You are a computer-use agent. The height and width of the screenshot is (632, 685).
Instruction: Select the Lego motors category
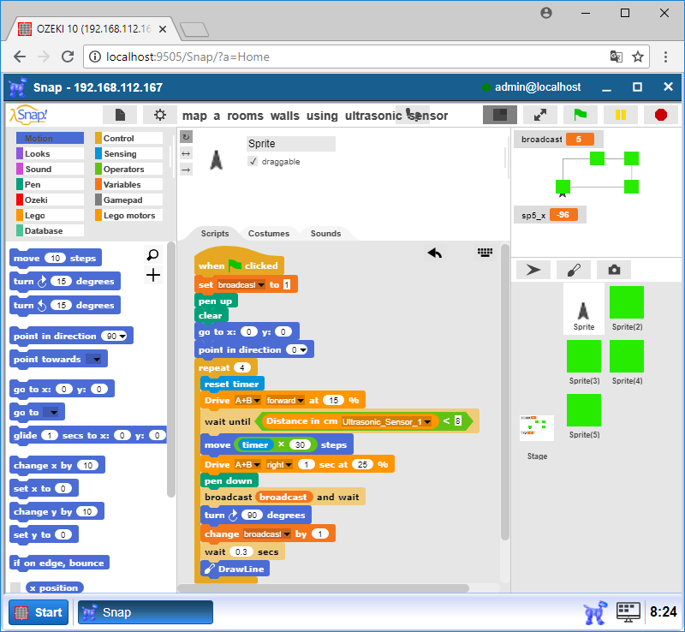(128, 215)
